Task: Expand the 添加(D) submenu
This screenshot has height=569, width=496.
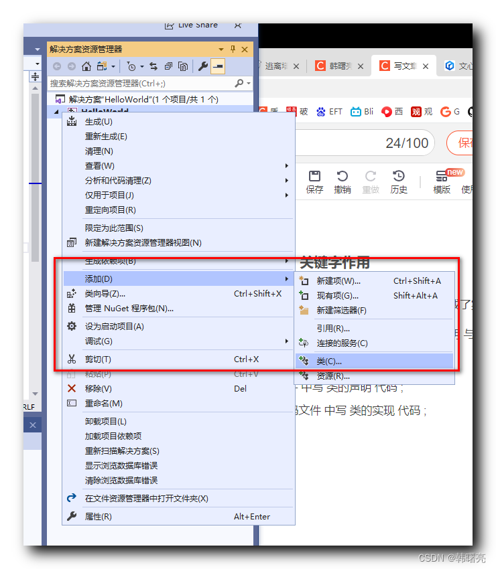Action: pos(178,279)
